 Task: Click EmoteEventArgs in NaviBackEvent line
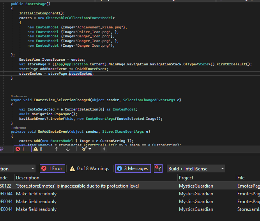click(100, 119)
